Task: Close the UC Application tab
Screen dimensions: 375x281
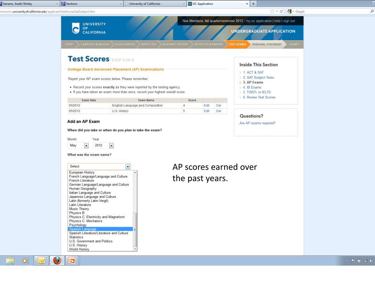Action: click(x=247, y=4)
